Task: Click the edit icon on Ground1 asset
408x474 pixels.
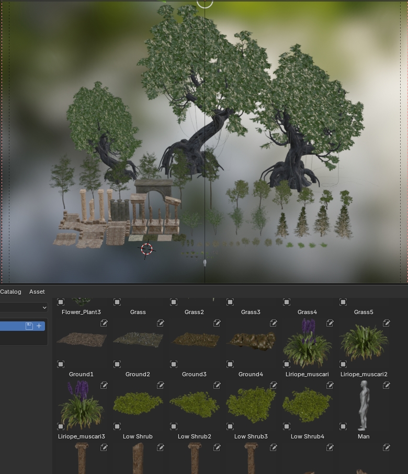Action: pos(104,323)
